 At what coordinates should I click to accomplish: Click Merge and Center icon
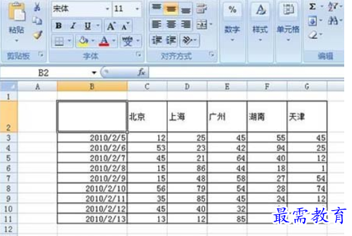202,24
